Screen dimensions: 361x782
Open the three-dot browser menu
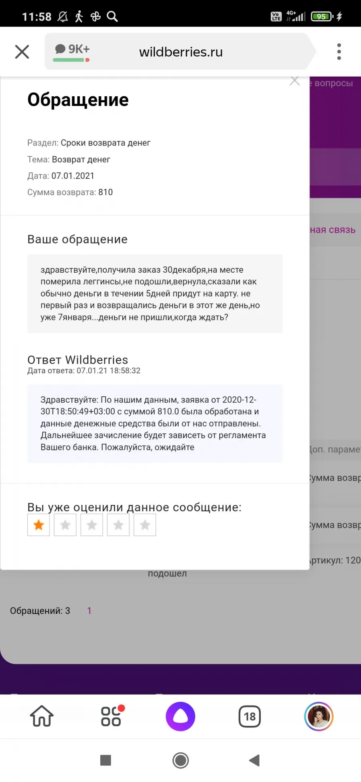[339, 52]
